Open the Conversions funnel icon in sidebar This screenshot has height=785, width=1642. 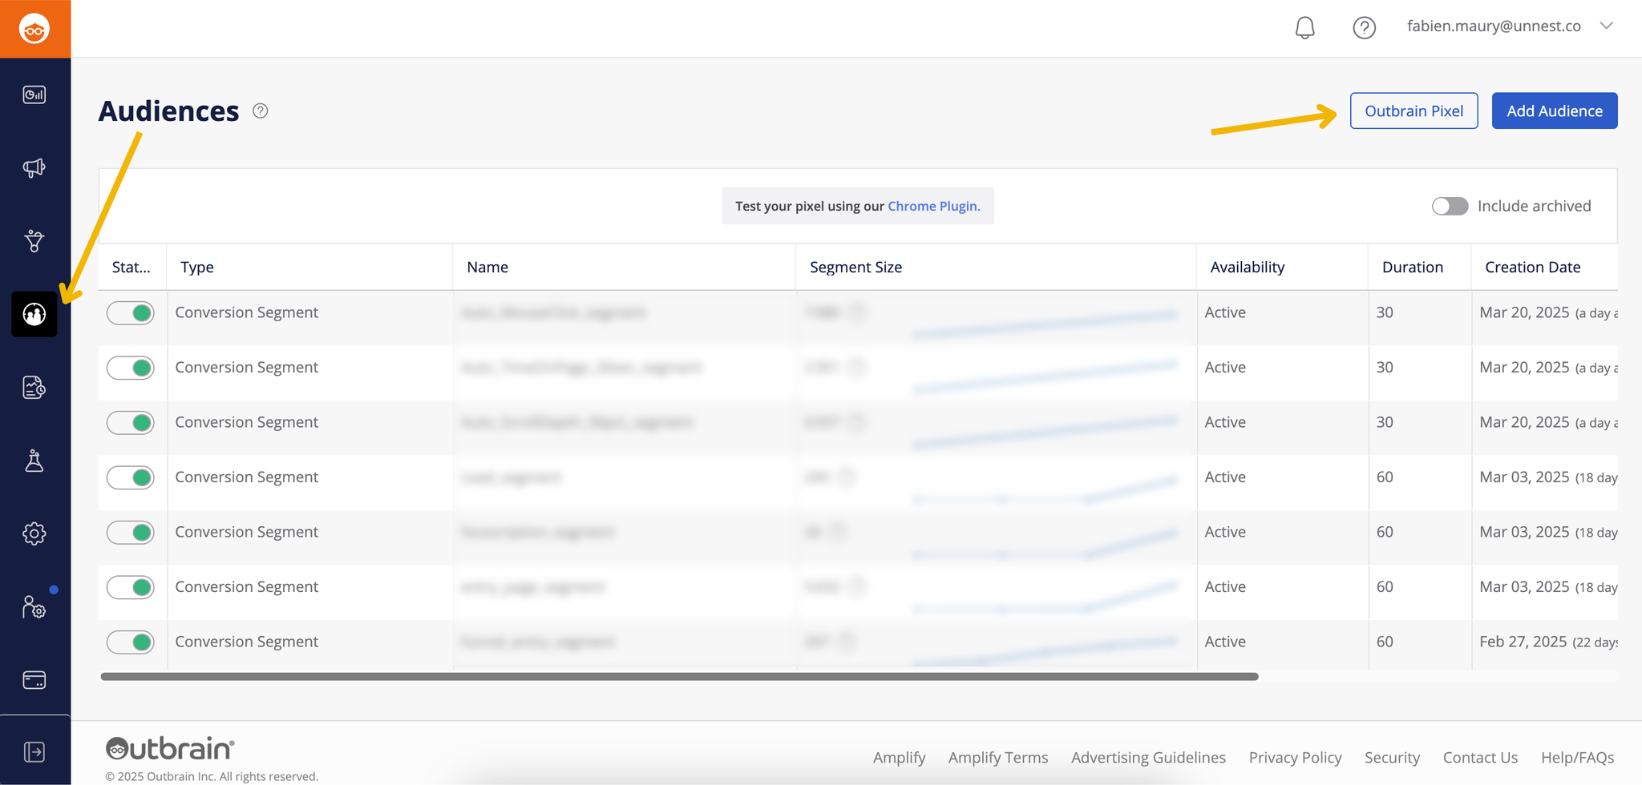point(34,240)
